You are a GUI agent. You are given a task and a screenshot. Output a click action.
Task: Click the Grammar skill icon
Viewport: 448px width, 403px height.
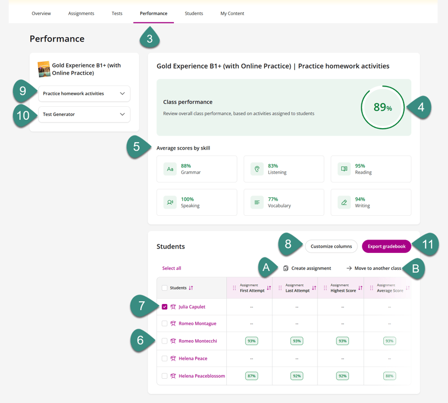(x=170, y=169)
